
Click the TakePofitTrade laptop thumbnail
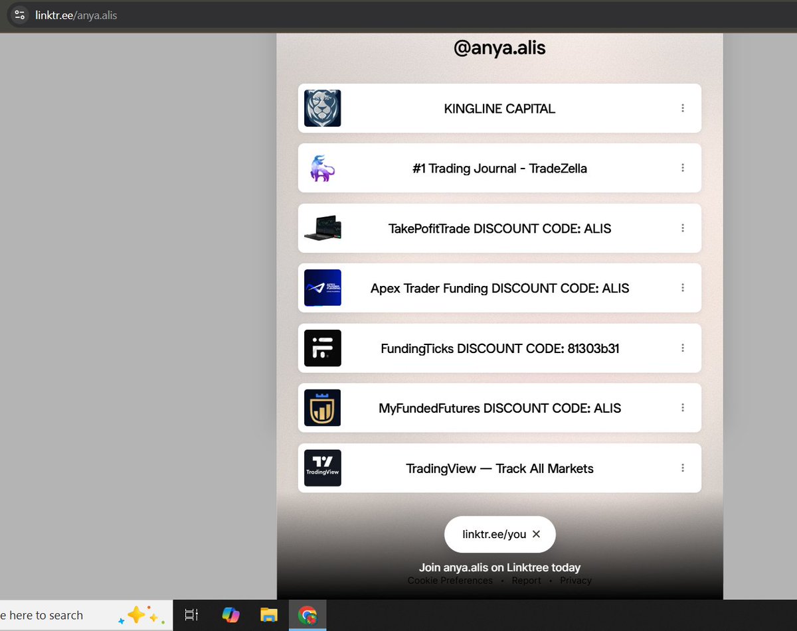tap(323, 228)
